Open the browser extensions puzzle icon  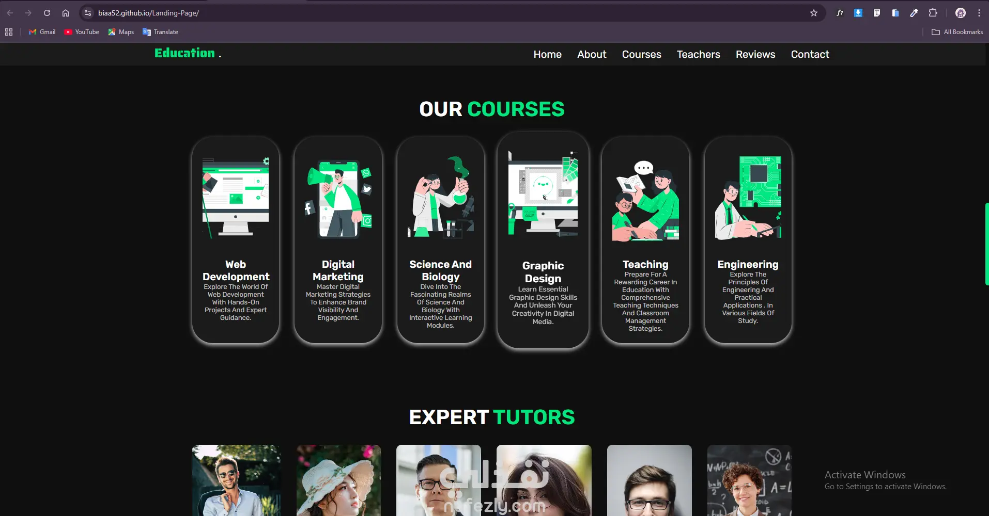tap(933, 13)
